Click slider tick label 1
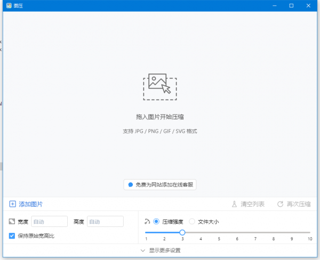Image resolution: width=320 pixels, height=260 pixels. pyautogui.click(x=146, y=239)
